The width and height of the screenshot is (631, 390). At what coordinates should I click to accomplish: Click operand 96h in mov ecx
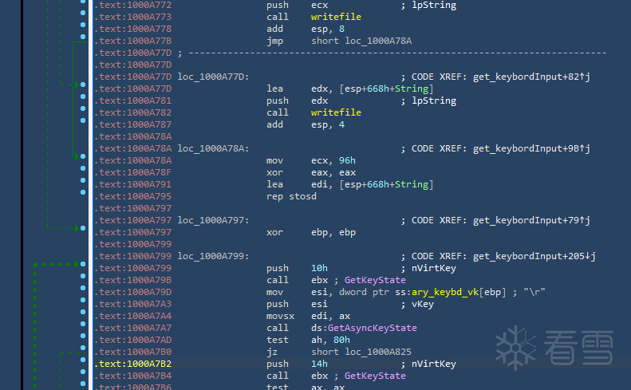tap(347, 160)
